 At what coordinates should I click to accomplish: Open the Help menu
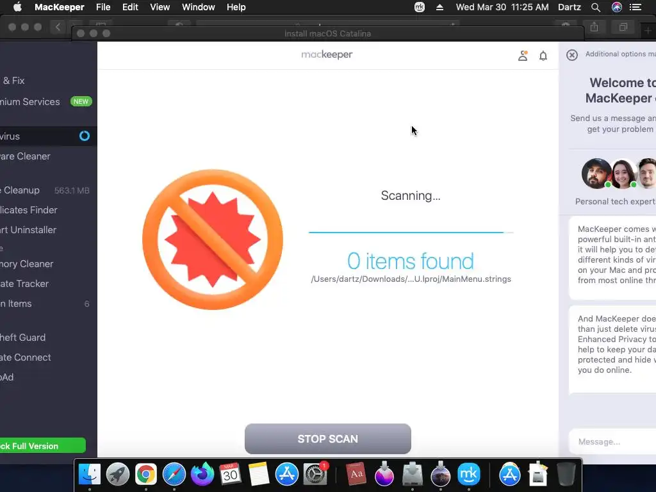[x=236, y=7]
